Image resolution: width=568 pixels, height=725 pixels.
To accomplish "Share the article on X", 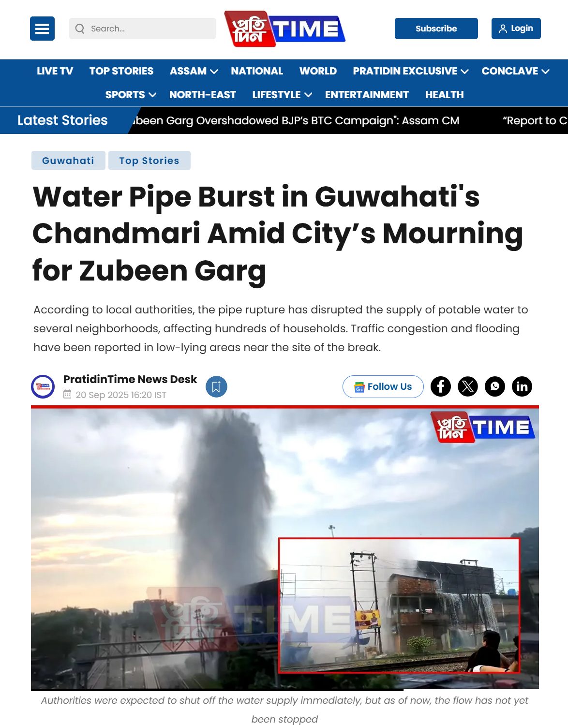I will [468, 386].
